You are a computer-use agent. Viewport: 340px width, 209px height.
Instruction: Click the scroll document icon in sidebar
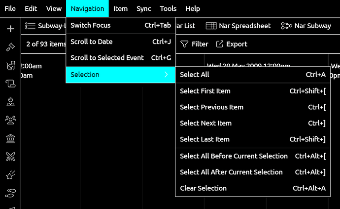coord(10,84)
